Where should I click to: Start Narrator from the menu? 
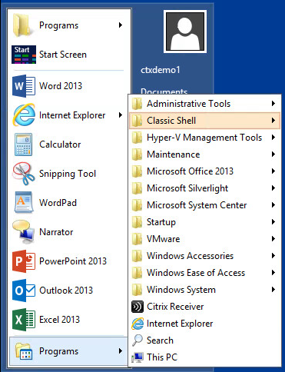68,232
